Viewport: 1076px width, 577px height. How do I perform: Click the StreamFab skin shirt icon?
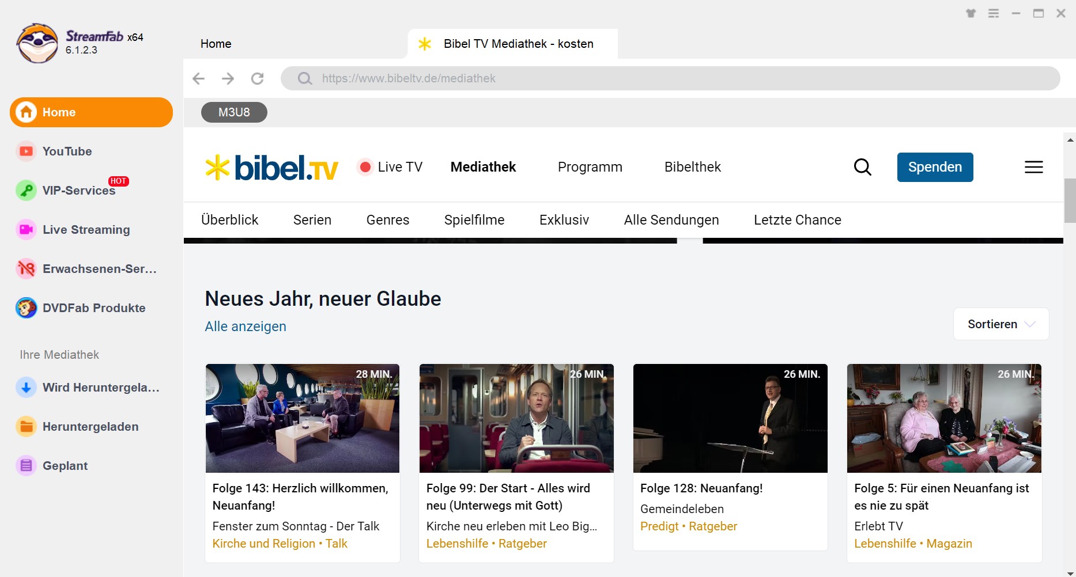point(971,13)
